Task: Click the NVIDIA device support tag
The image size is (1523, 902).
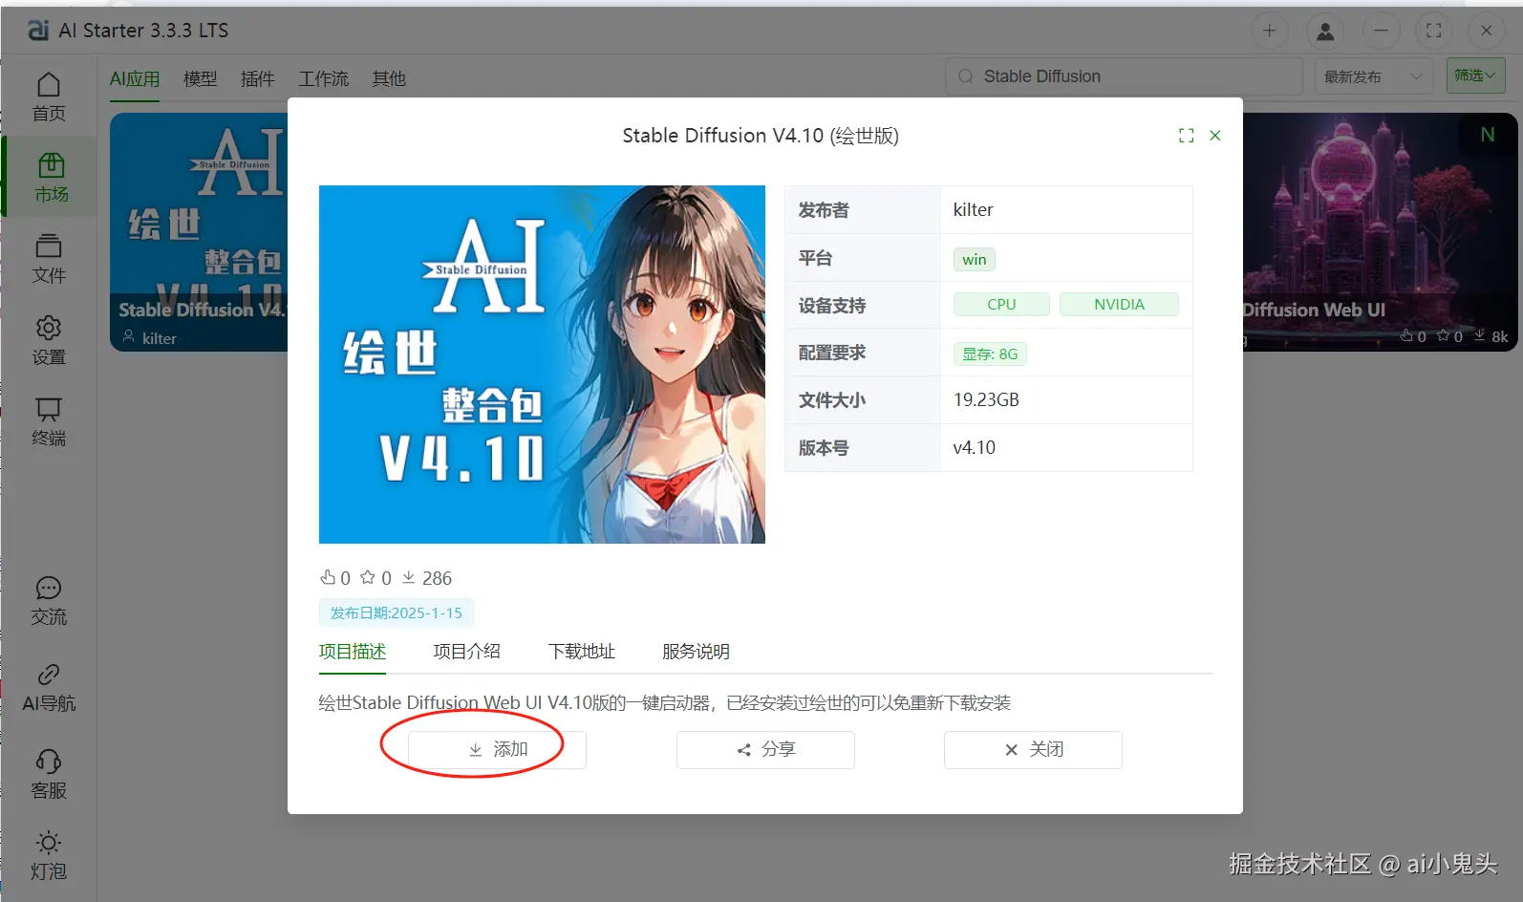Action: [1119, 304]
